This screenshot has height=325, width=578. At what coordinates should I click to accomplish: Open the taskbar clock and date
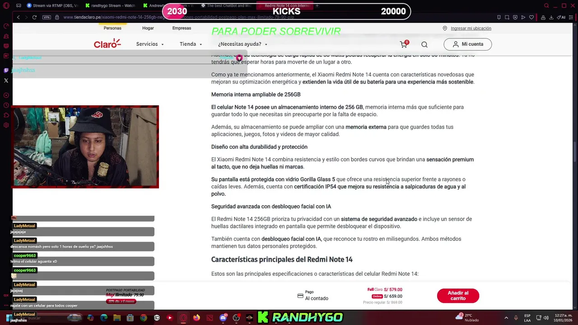pos(563,318)
